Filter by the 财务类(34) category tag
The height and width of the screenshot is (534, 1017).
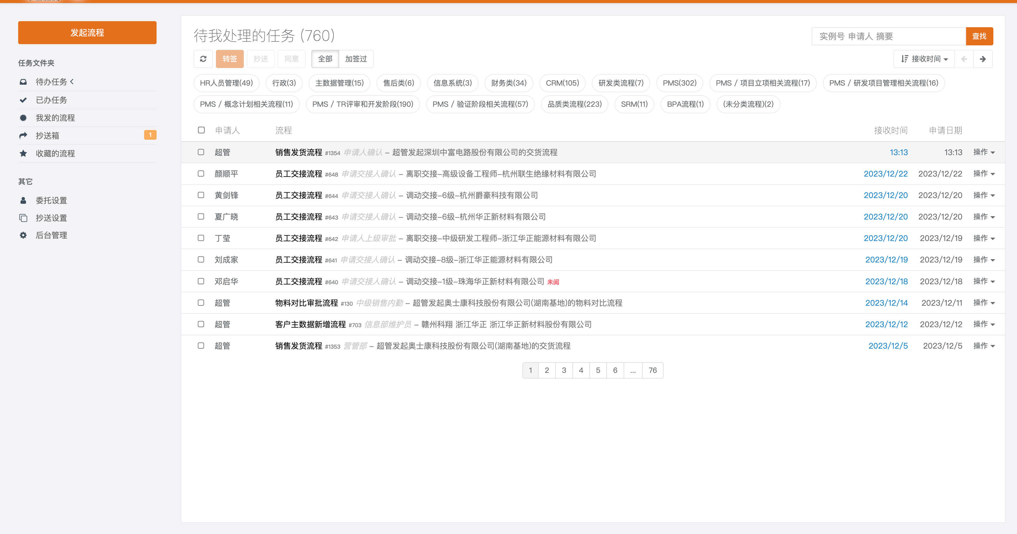(x=508, y=83)
